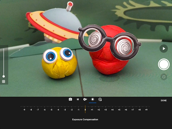Open the zoom magnifier setting

click(100, 99)
